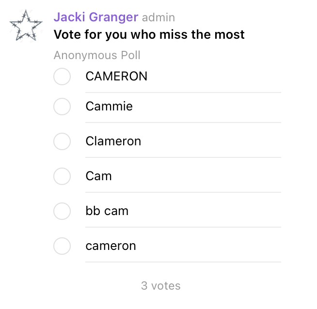317x309 pixels.
Task: Click the poll question title text
Action: click(x=149, y=34)
